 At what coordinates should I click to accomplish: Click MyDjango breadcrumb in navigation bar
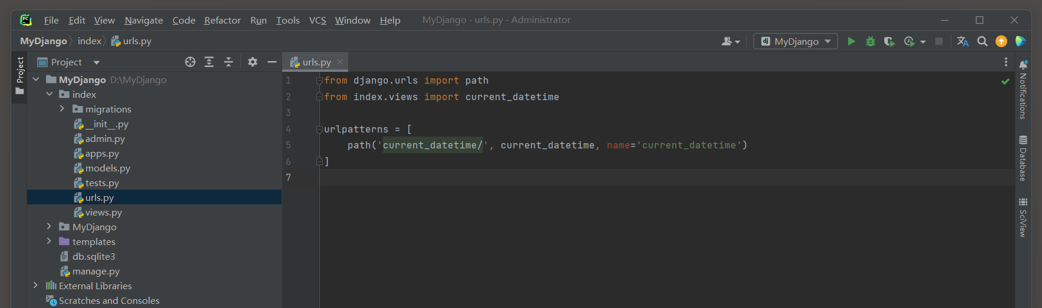point(44,41)
